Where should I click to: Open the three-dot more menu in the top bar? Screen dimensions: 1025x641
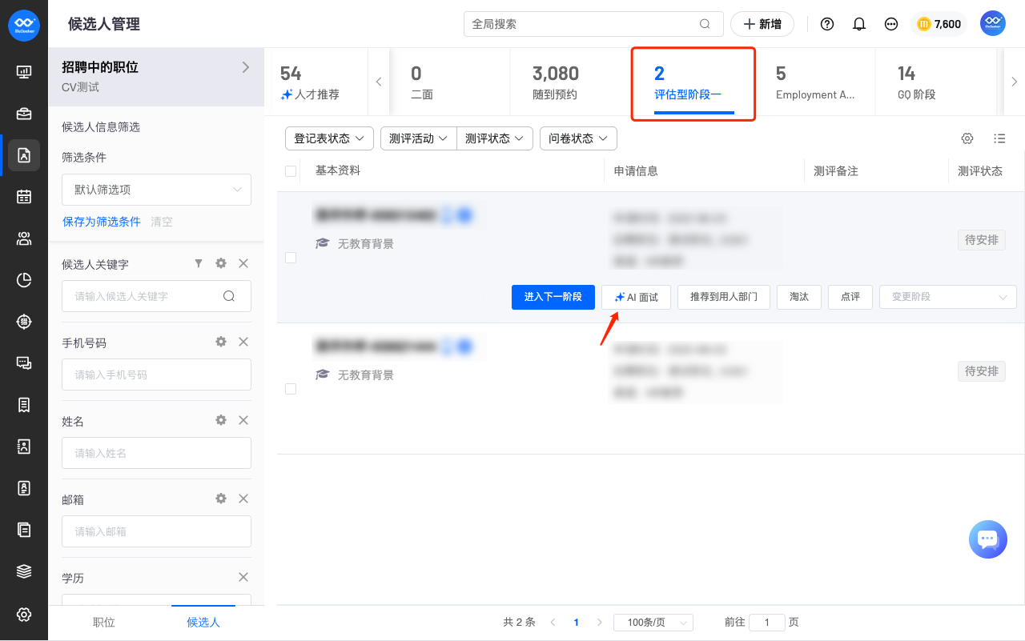[891, 24]
